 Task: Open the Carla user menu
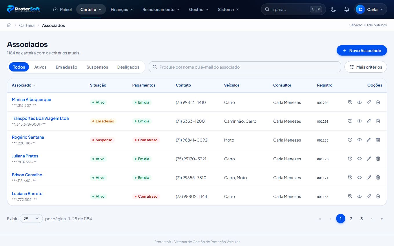[x=371, y=9]
